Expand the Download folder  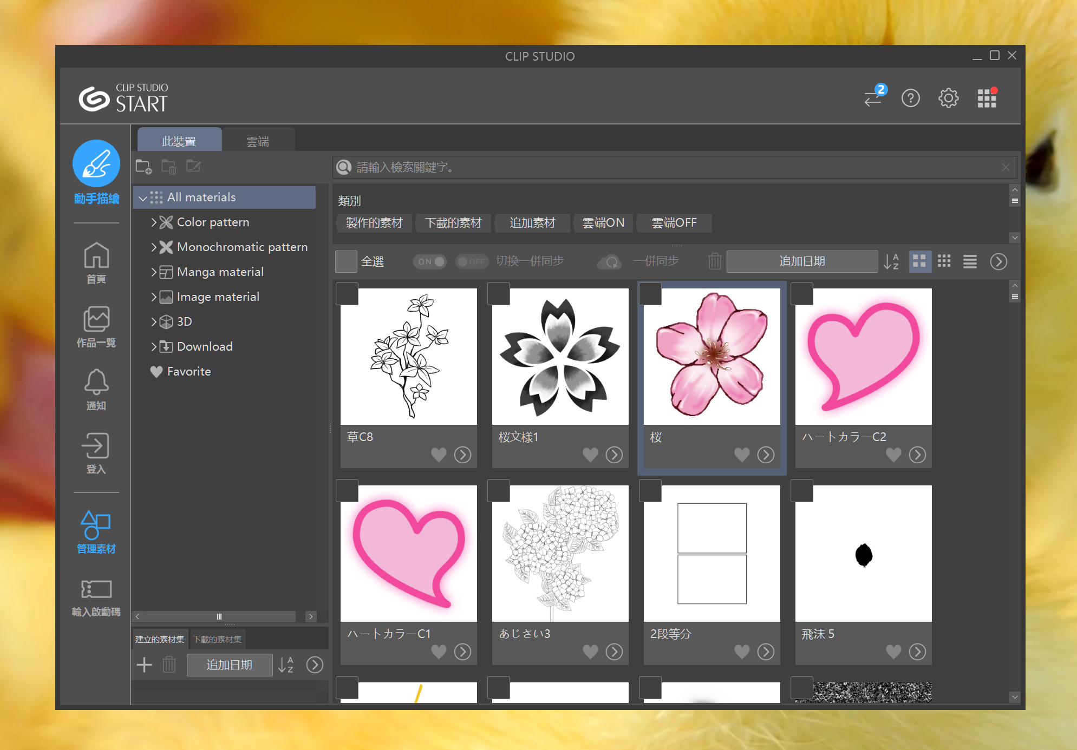[x=154, y=346]
